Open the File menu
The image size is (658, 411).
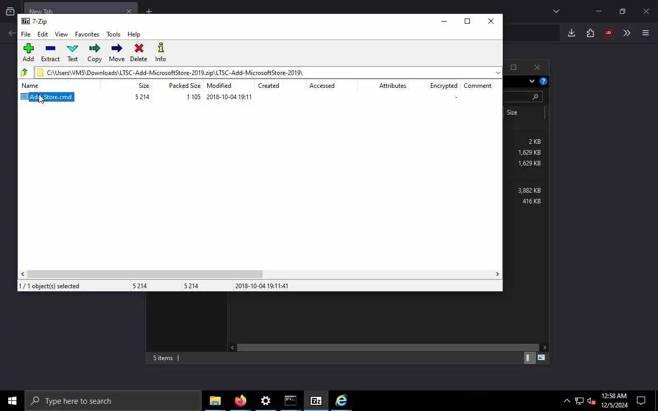26,34
